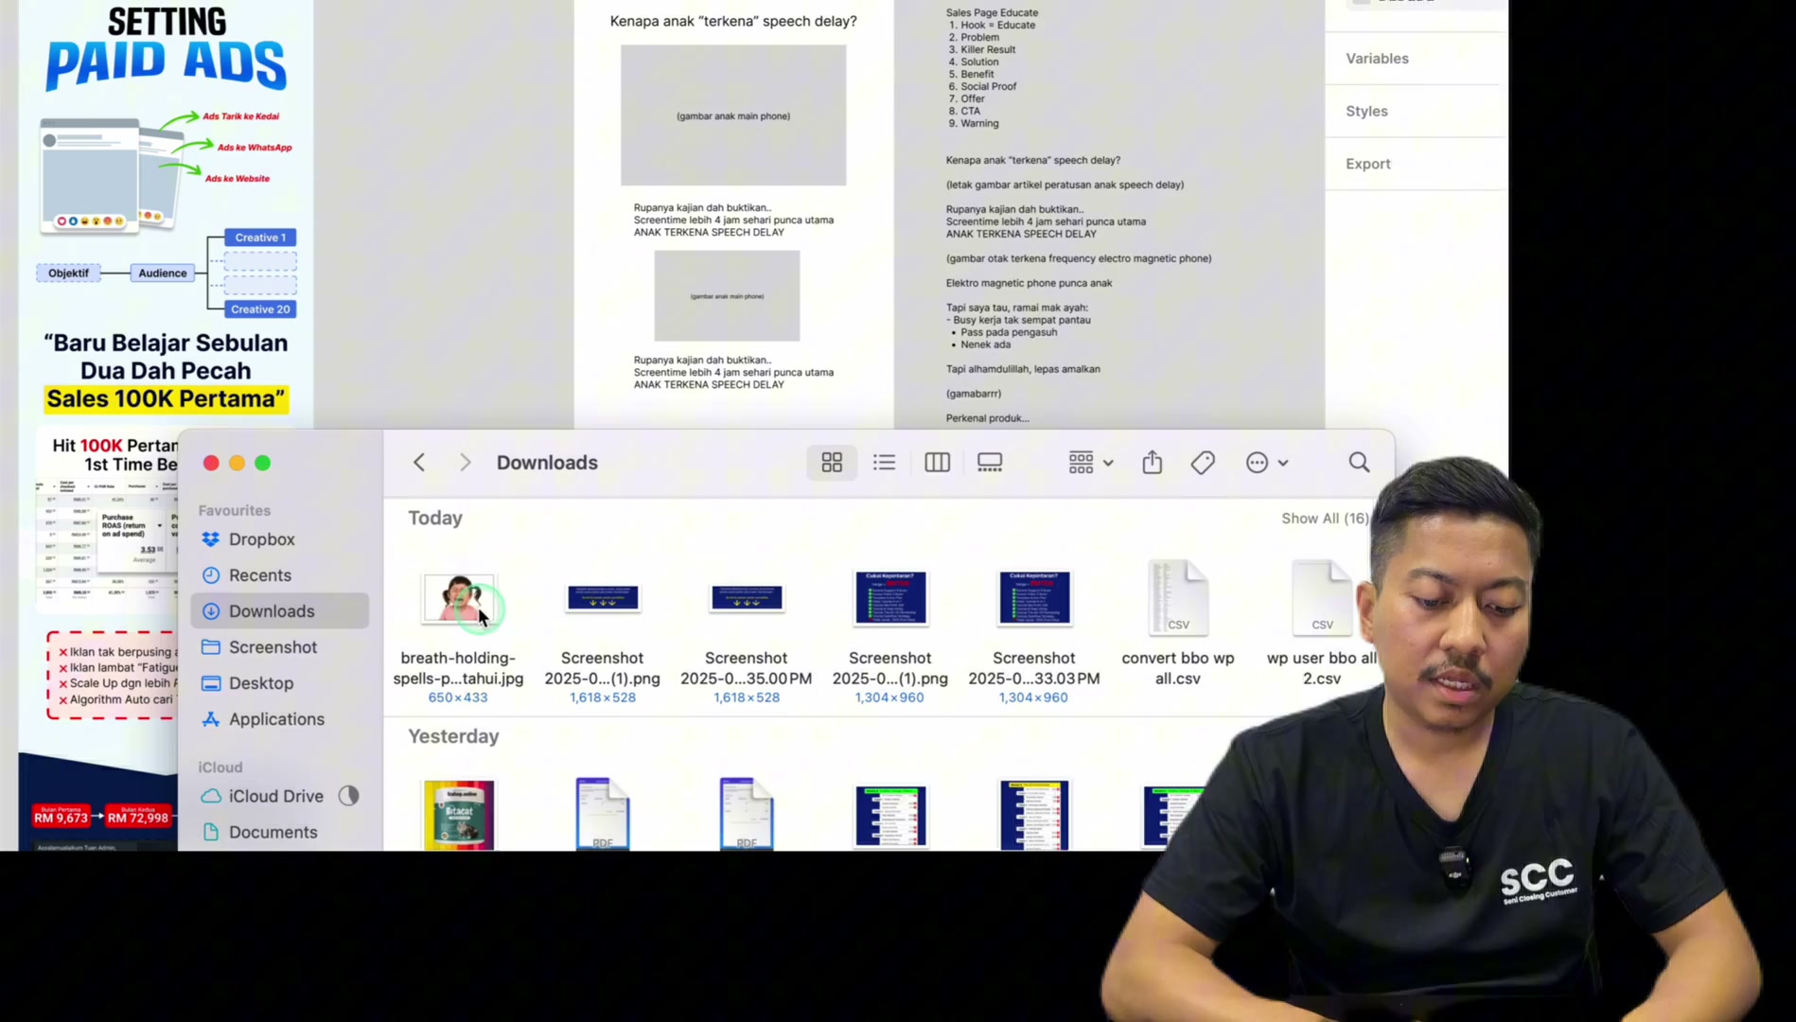1796x1022 pixels.
Task: Open the Share button in Finder toolbar
Action: pyautogui.click(x=1152, y=463)
